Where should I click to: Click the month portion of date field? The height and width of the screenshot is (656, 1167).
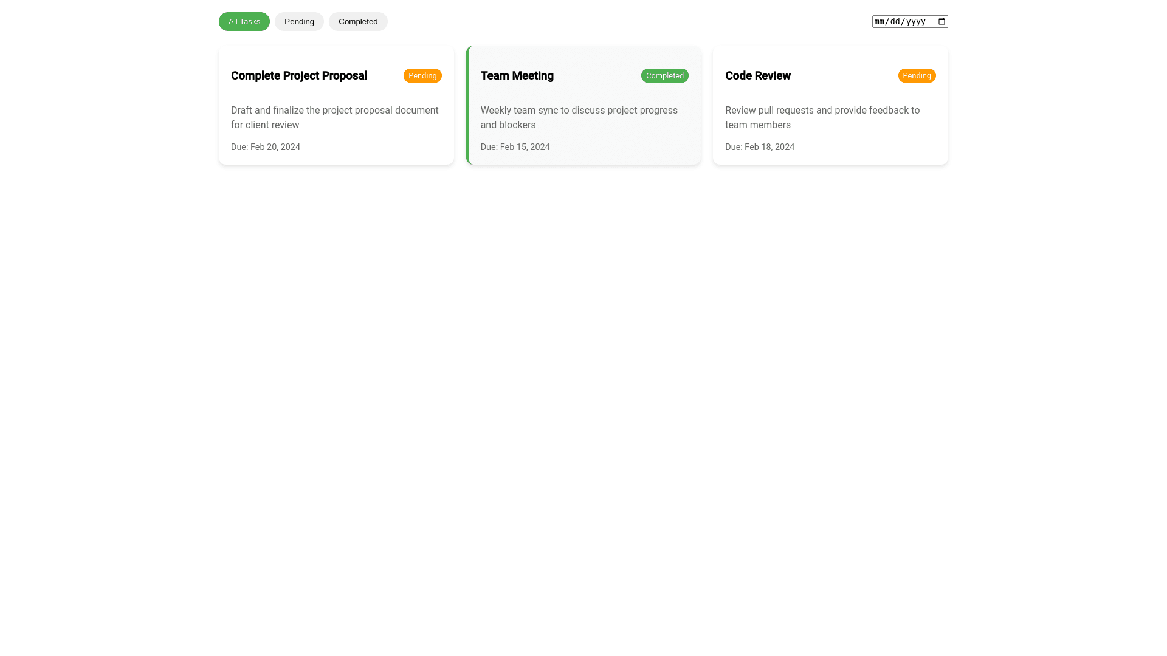click(x=880, y=22)
